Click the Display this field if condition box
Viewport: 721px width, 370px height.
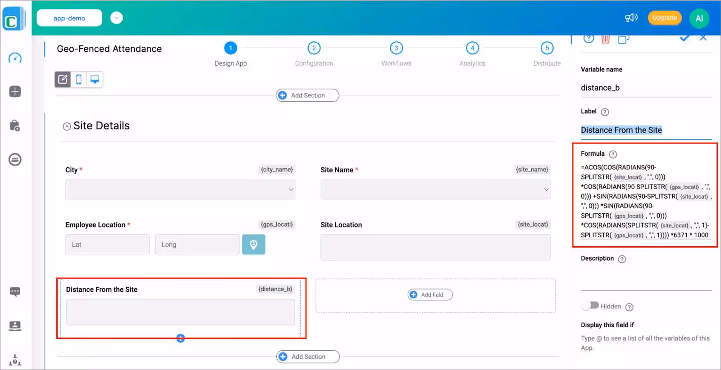pyautogui.click(x=646, y=343)
